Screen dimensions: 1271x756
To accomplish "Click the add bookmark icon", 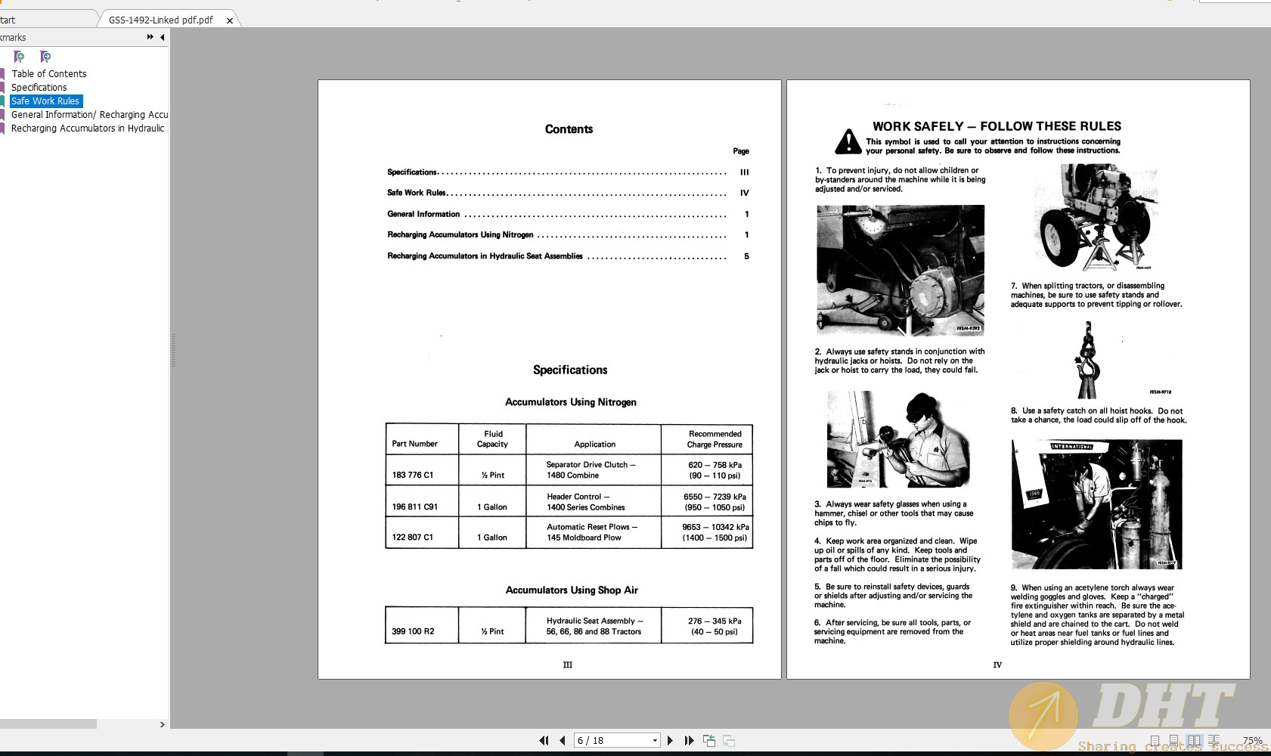I will [x=19, y=57].
